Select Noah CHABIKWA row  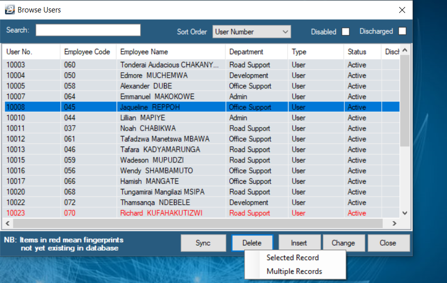[x=201, y=128]
